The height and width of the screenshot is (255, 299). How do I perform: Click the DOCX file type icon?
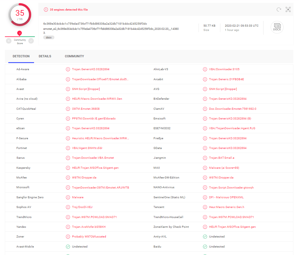[x=277, y=27]
